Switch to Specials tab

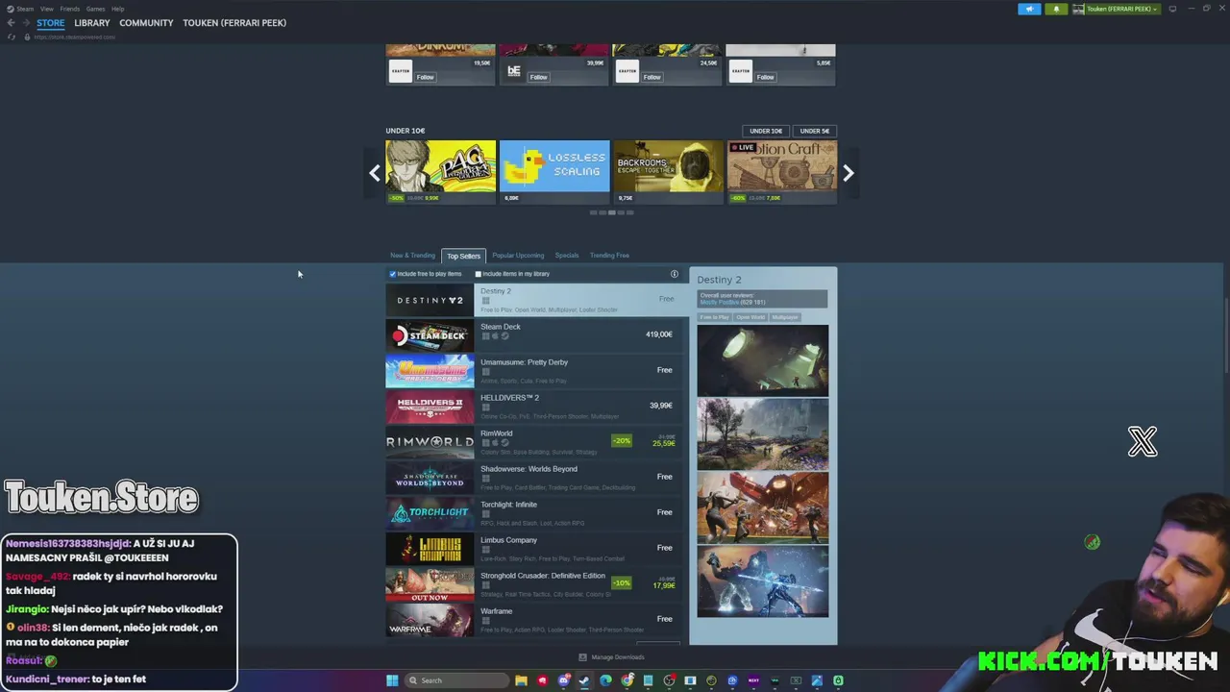[x=567, y=256]
